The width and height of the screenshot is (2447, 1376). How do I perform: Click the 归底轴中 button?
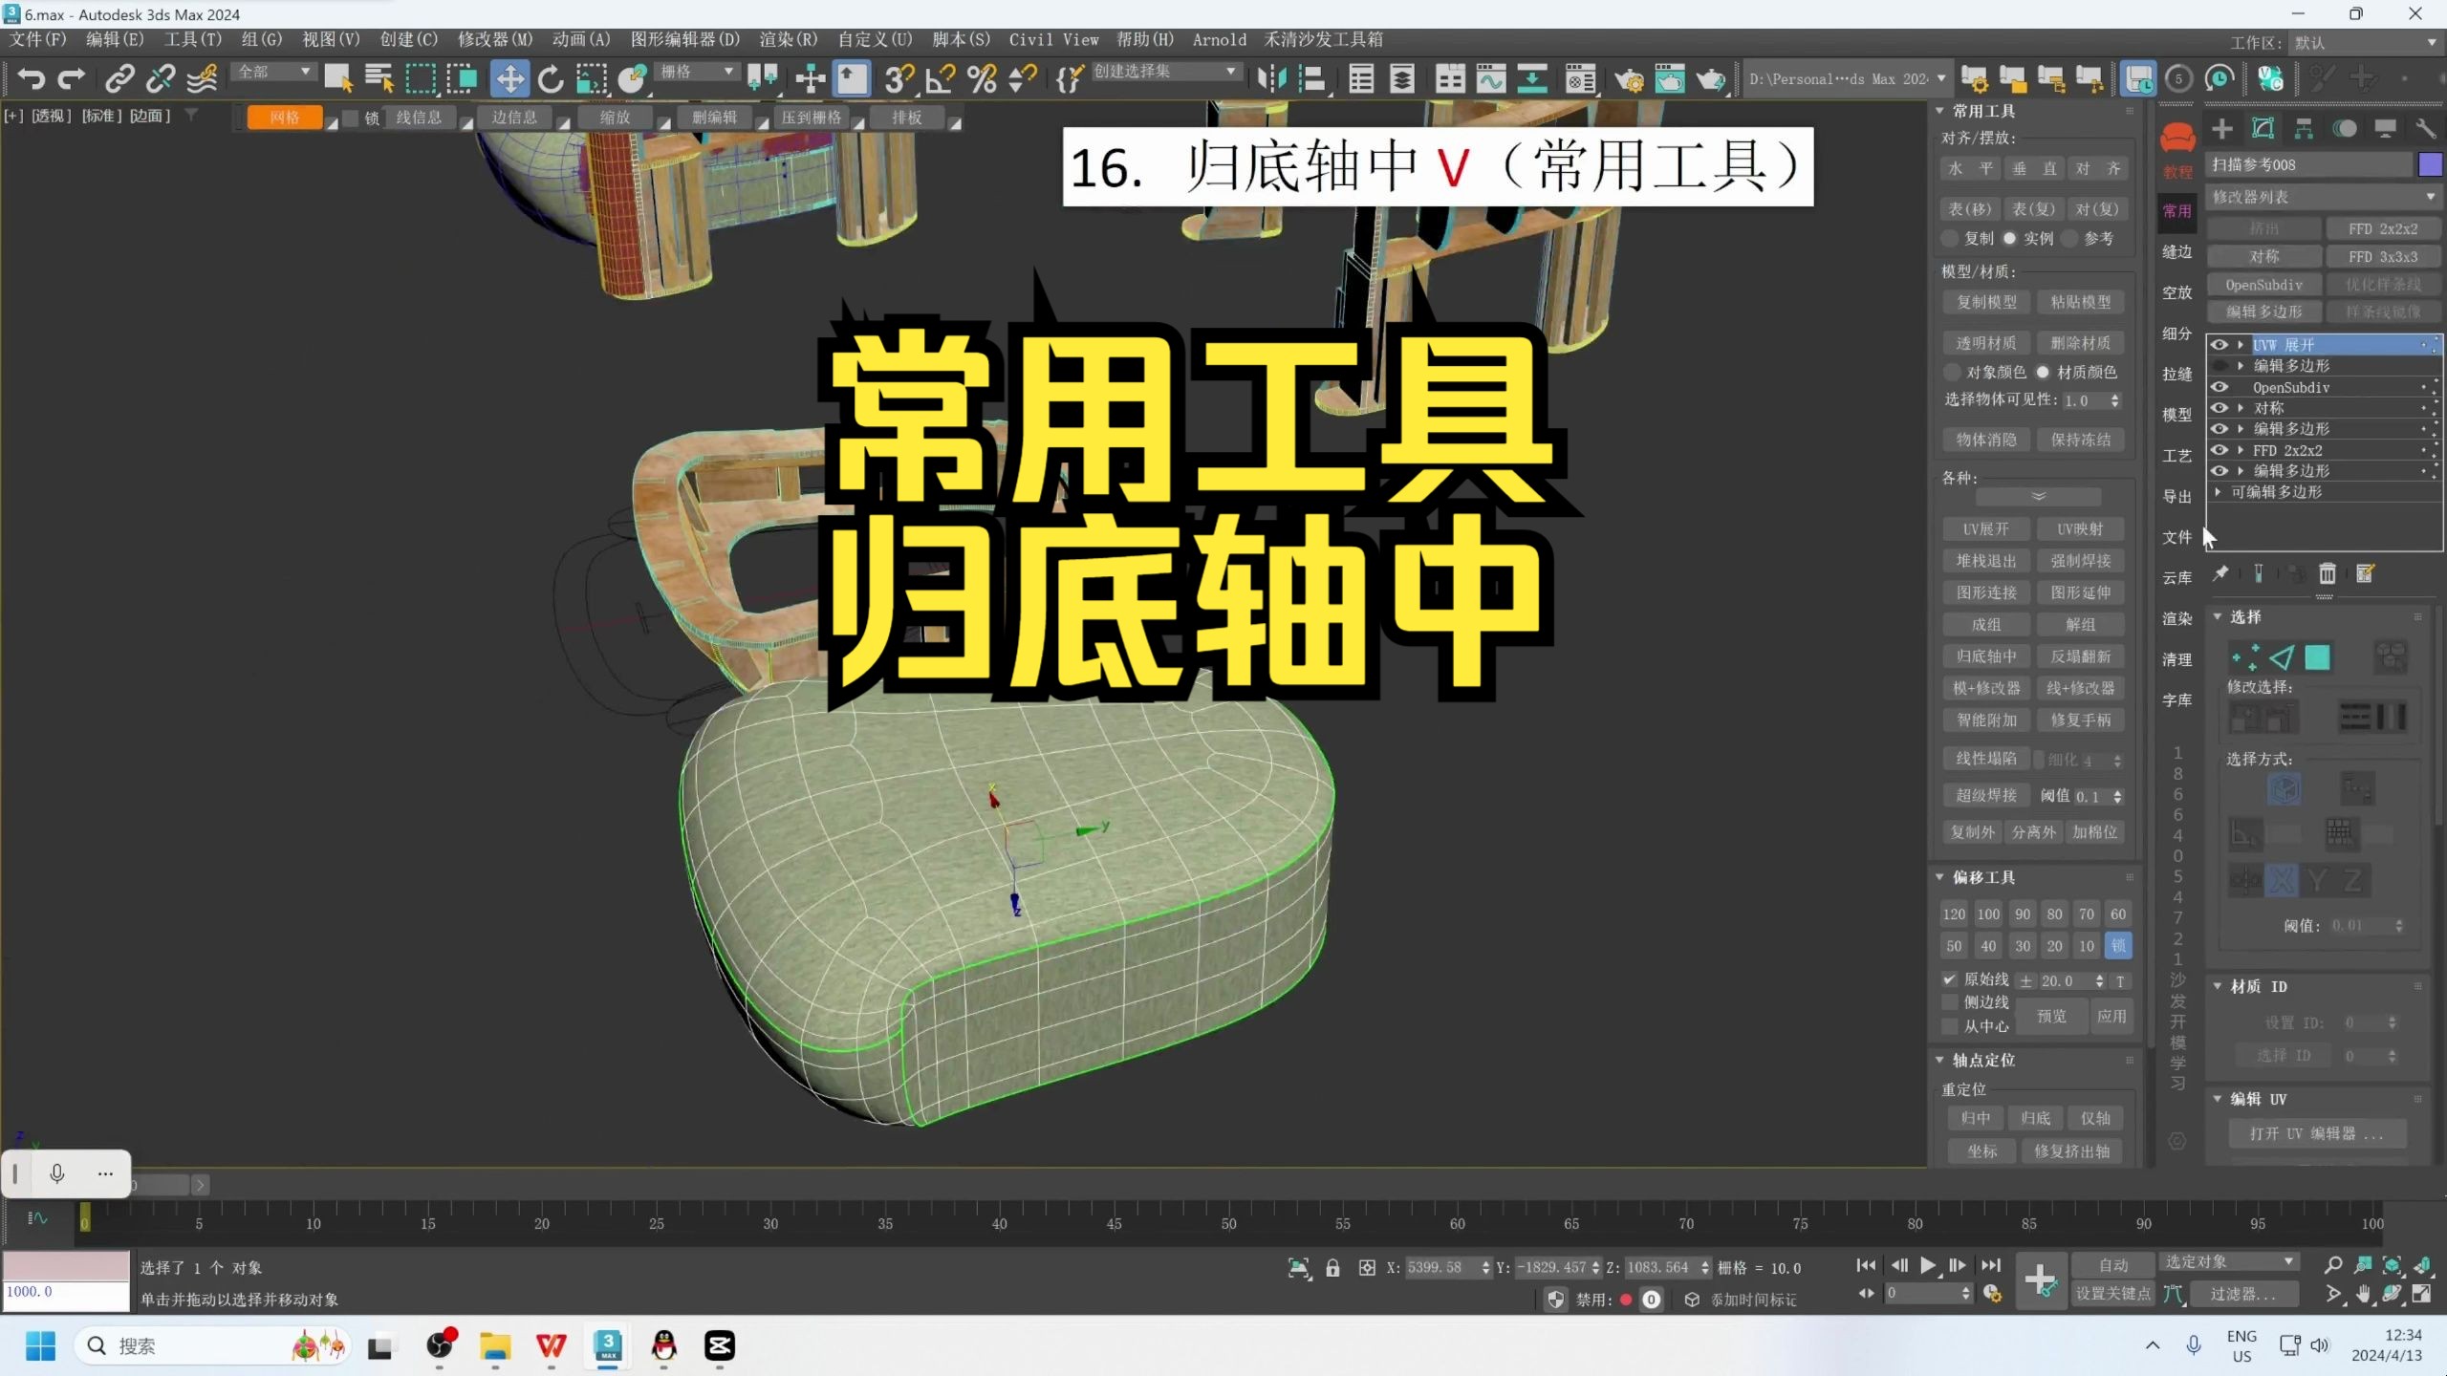pyautogui.click(x=1985, y=656)
